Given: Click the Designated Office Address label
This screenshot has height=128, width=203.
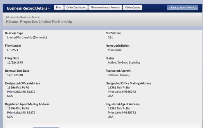Looking at the screenshot, I should pyautogui.click(x=22, y=83).
